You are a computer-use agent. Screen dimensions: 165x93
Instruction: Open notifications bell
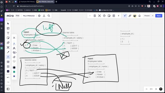pyautogui.click(x=139, y=16)
